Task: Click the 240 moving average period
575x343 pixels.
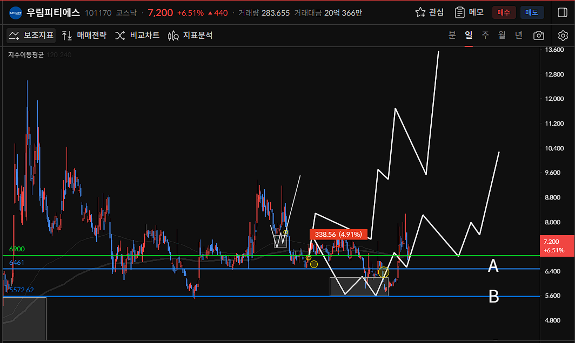Action: pos(65,55)
